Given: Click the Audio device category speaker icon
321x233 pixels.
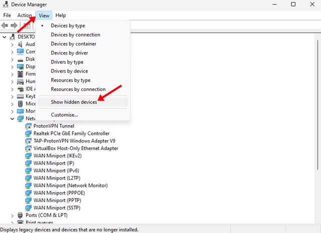Looking at the screenshot, I should point(21,44).
